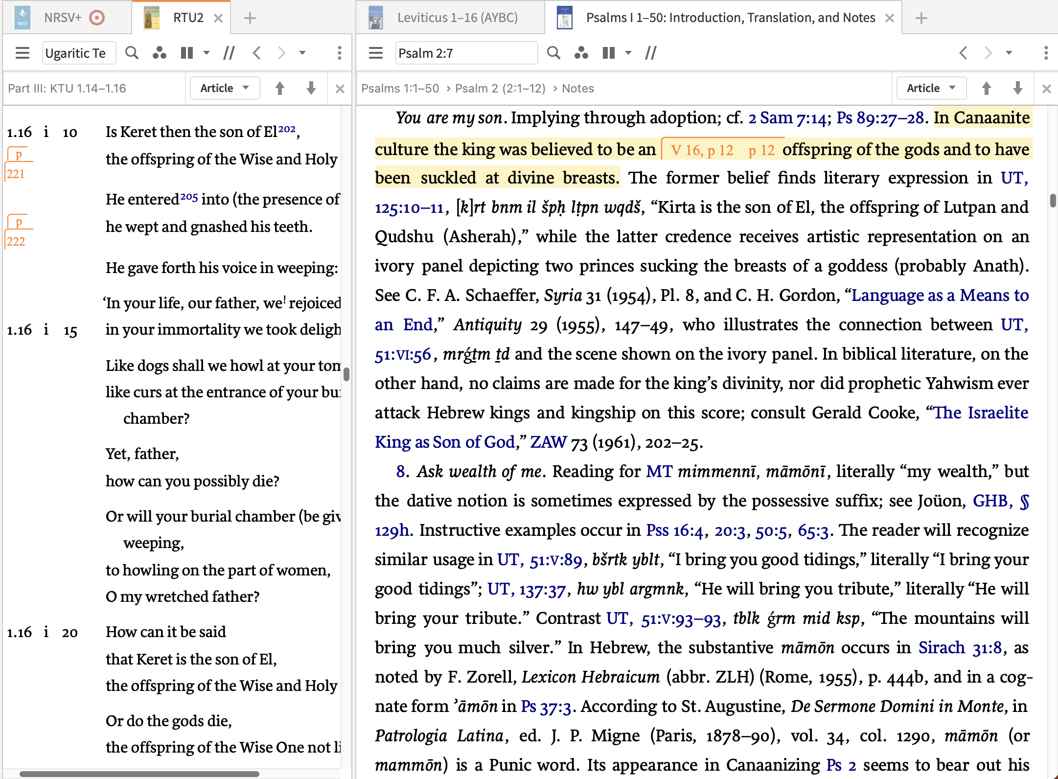Click the red NRSV+ sync indicator icon
This screenshot has height=779, width=1058.
point(97,18)
